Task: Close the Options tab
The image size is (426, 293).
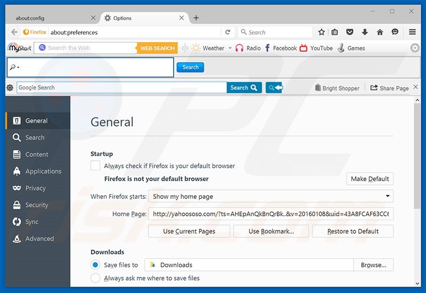Action: click(x=182, y=18)
